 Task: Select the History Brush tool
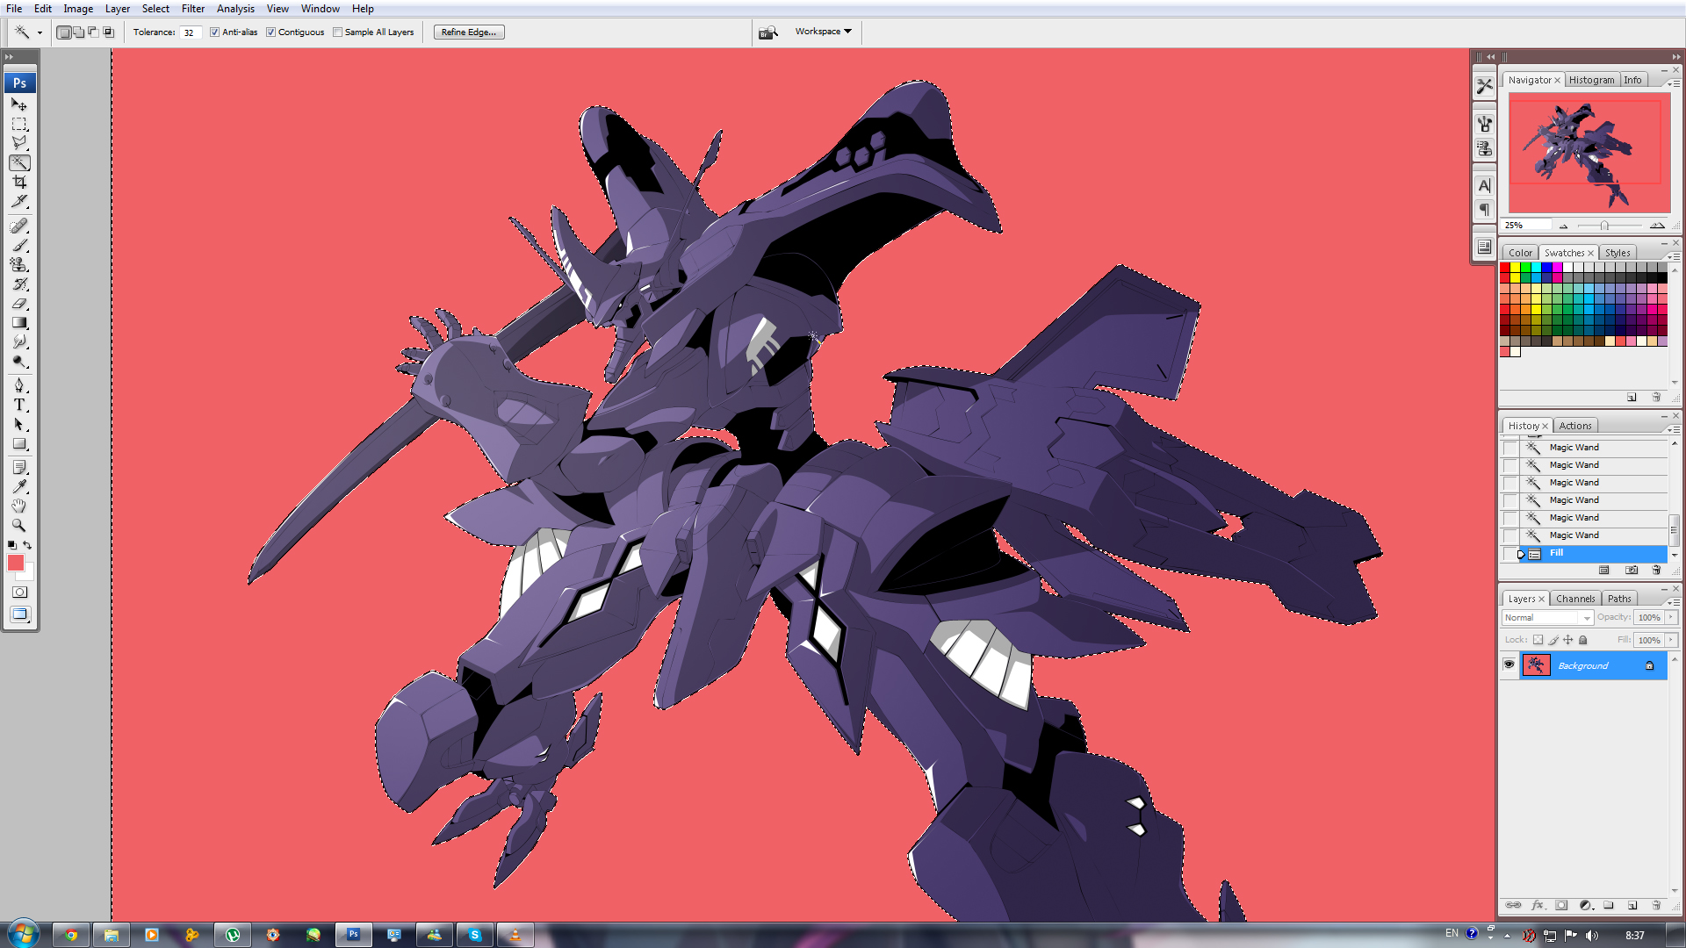pyautogui.click(x=19, y=284)
